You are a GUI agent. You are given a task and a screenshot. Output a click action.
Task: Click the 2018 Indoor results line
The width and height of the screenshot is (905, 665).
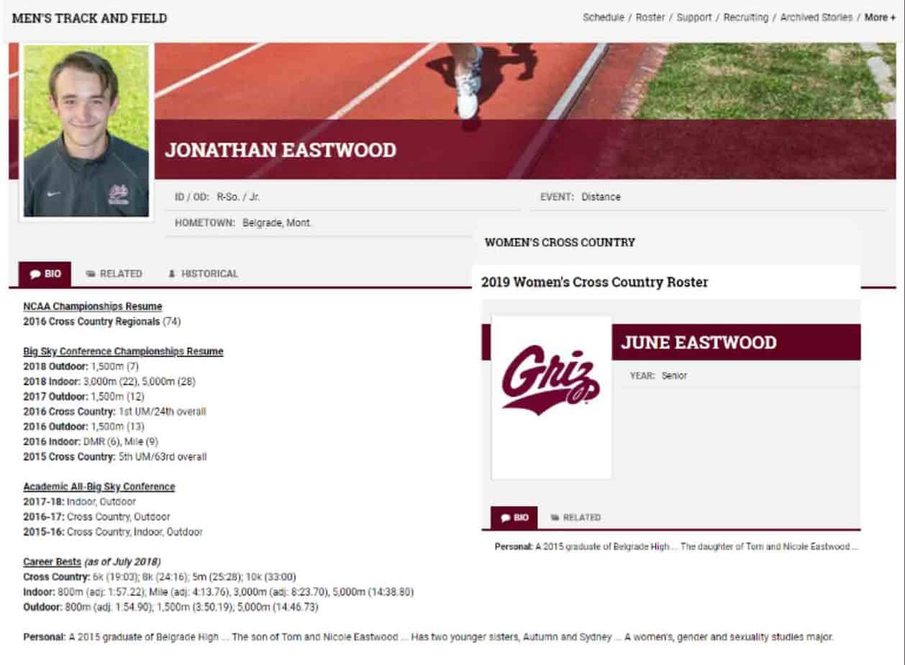(x=109, y=381)
